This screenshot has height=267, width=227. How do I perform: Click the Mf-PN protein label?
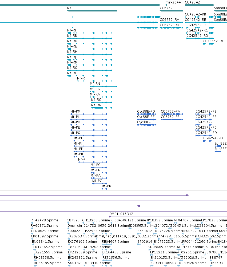coord(95,170)
